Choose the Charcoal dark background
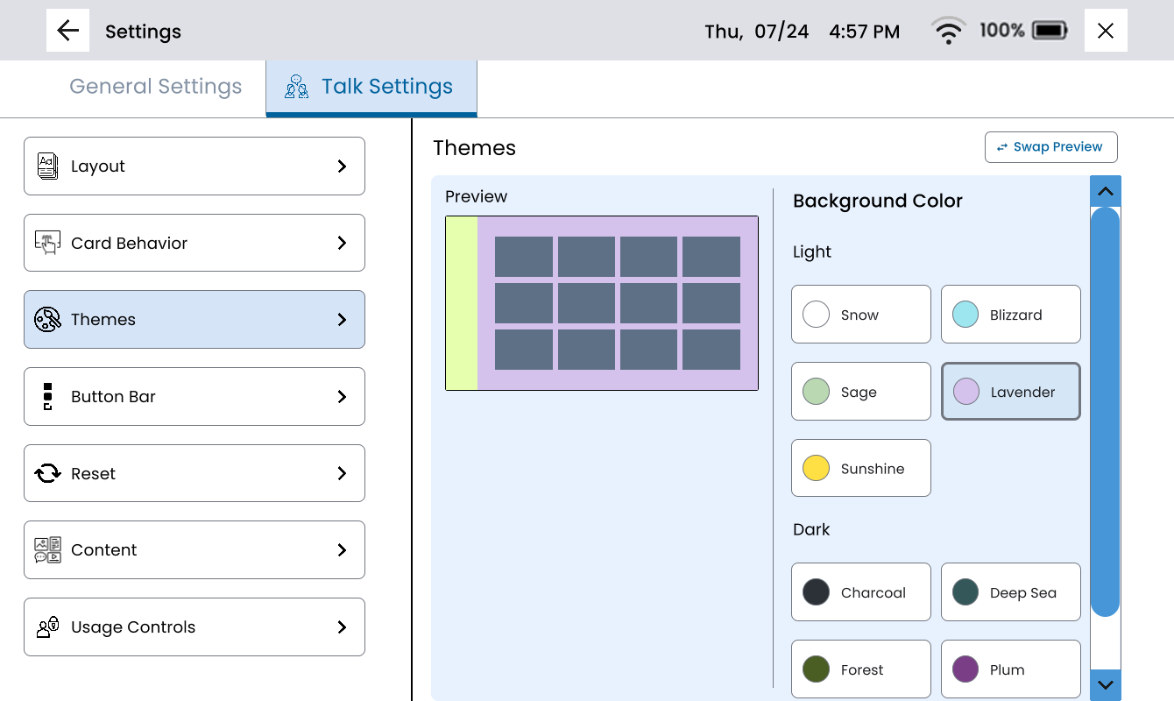This screenshot has height=701, width=1174. (860, 591)
